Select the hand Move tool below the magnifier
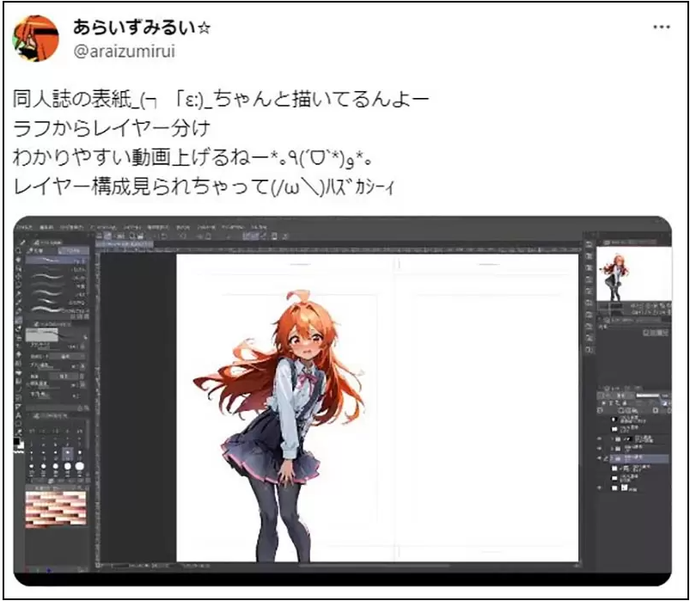Viewport: 690px width, 601px height. [19, 260]
